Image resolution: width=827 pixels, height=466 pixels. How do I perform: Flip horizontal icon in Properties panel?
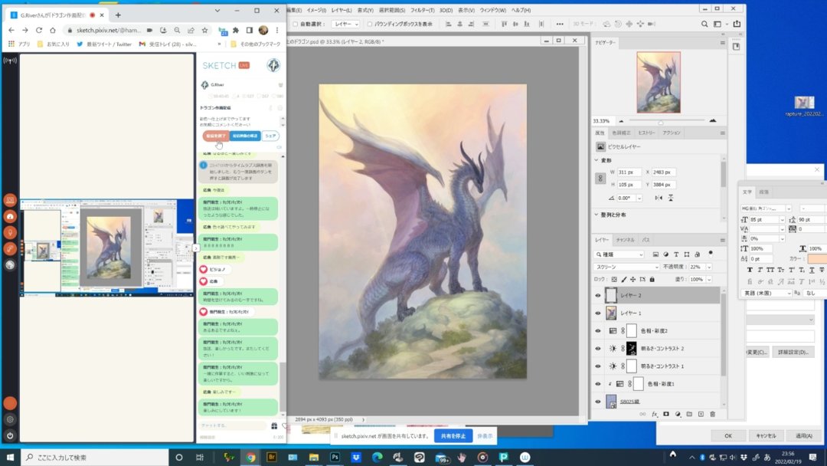[x=659, y=198]
